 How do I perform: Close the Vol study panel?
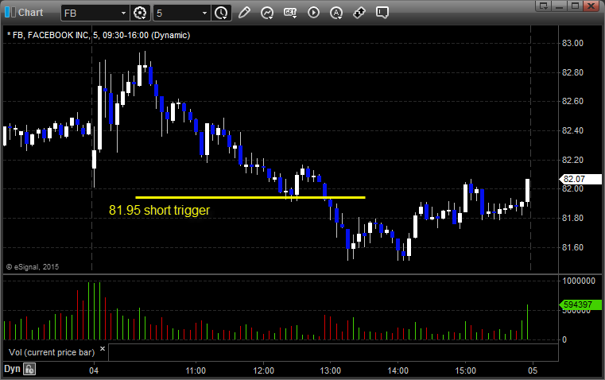[103, 348]
